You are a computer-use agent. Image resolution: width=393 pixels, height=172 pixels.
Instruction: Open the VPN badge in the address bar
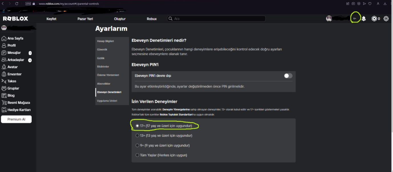point(28,4)
